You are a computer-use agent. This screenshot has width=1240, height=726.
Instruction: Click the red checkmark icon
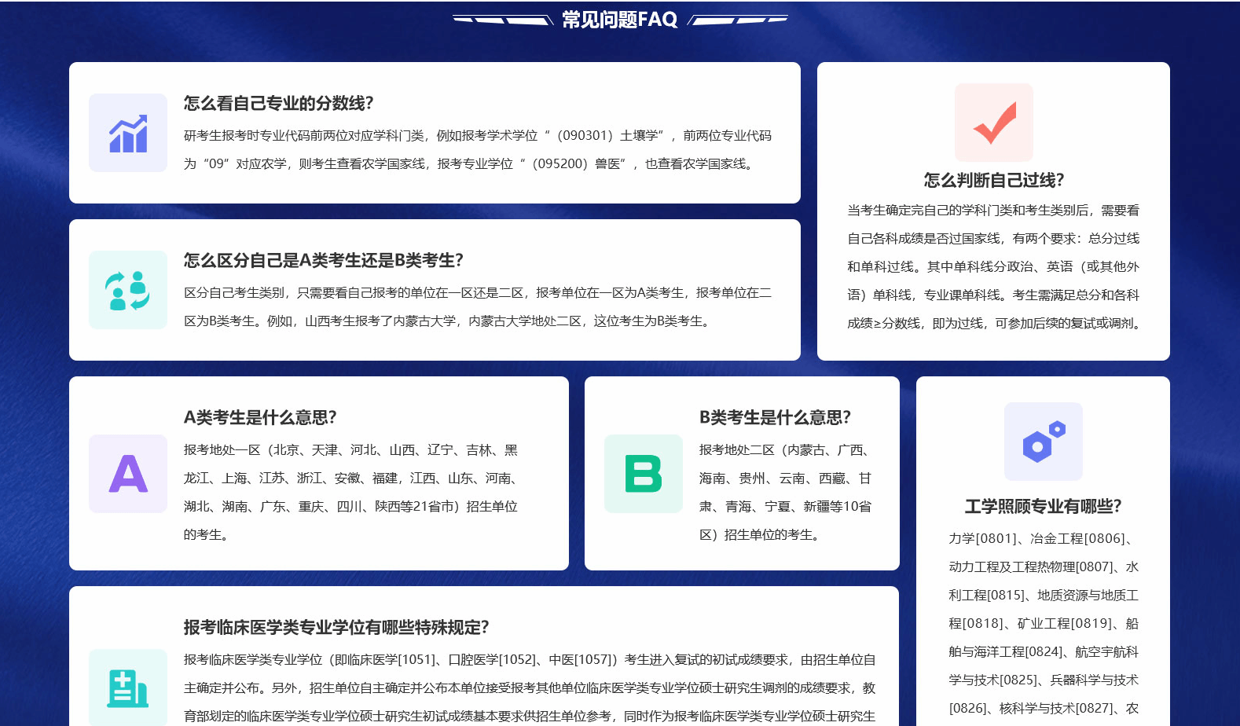[993, 123]
